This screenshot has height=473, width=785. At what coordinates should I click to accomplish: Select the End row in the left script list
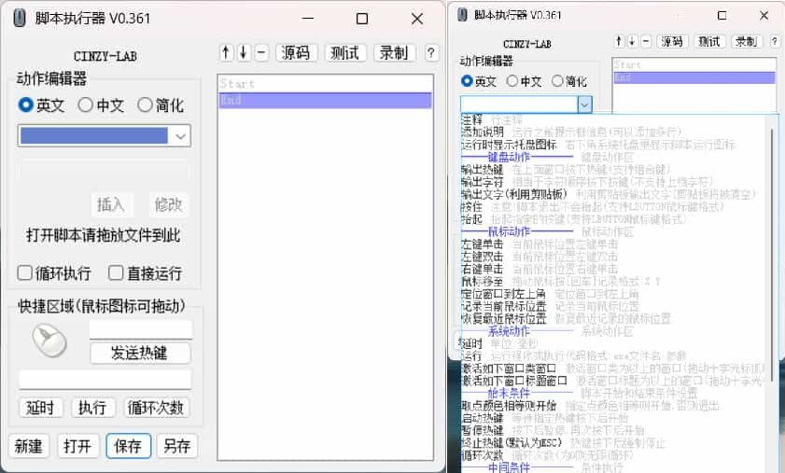[x=324, y=100]
